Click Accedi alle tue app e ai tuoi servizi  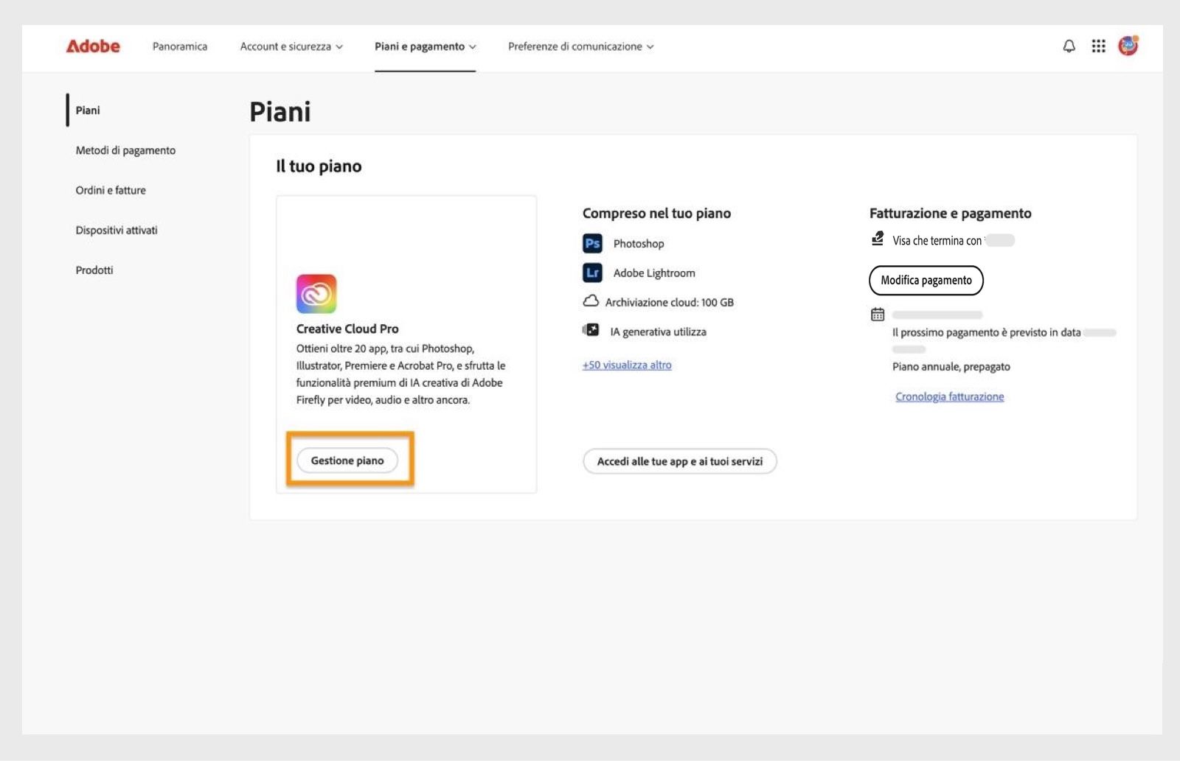[x=680, y=461]
